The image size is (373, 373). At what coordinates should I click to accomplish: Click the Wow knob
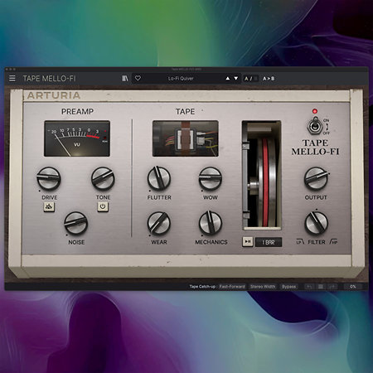tap(211, 178)
